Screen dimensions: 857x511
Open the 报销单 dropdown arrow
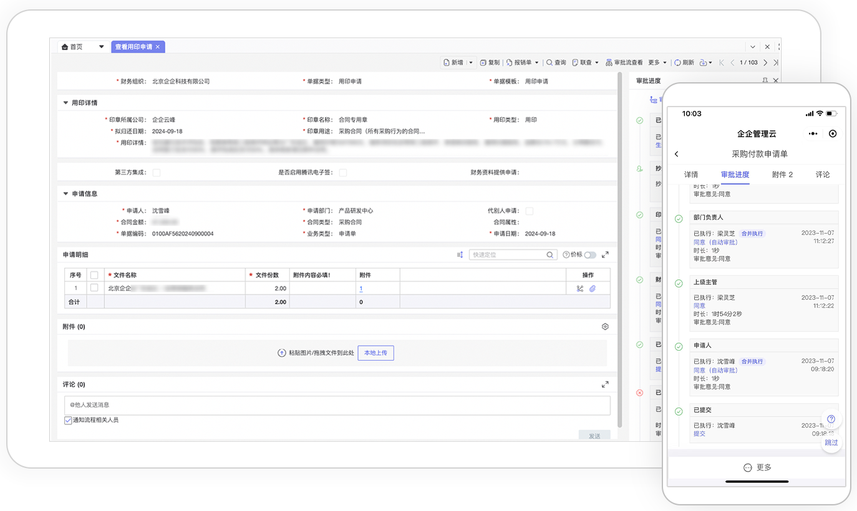point(536,63)
